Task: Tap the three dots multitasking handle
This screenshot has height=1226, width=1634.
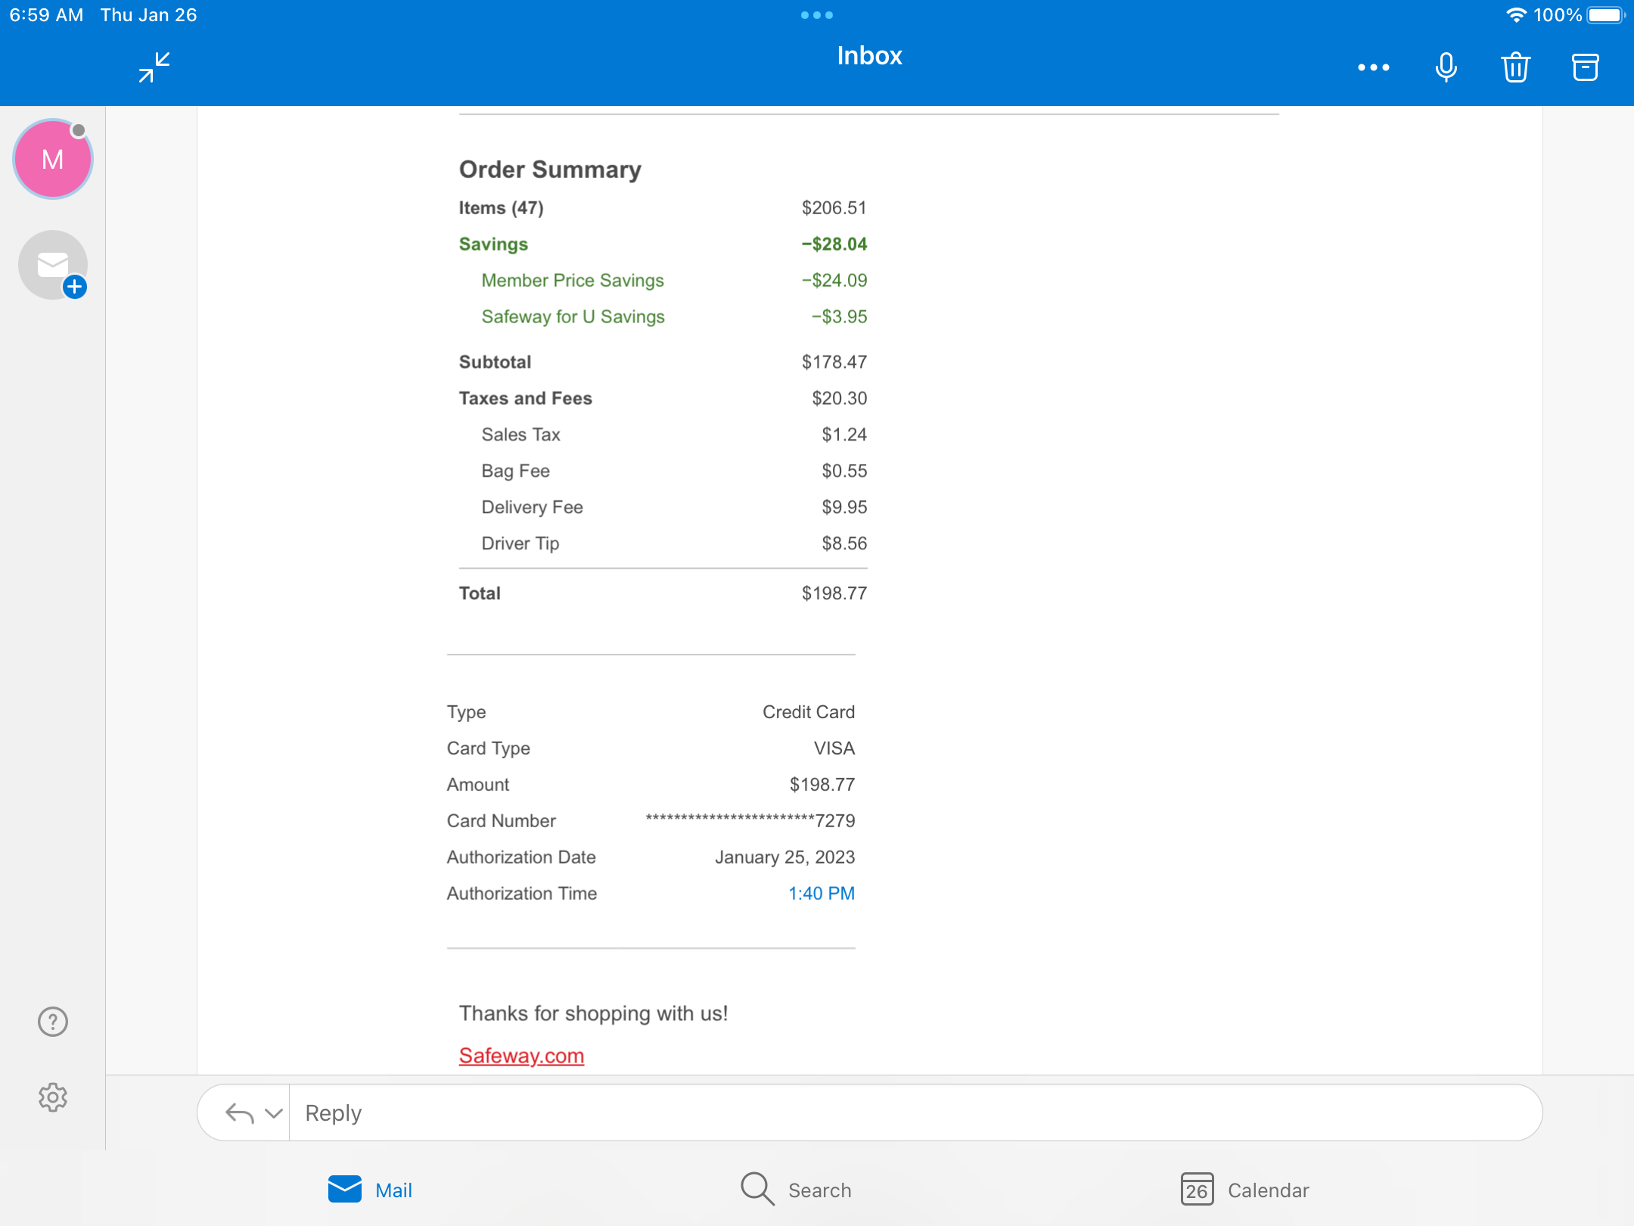Action: tap(816, 15)
